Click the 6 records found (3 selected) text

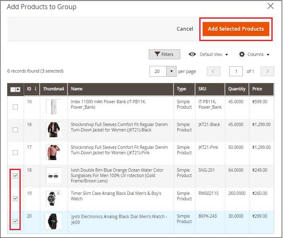coord(35,71)
